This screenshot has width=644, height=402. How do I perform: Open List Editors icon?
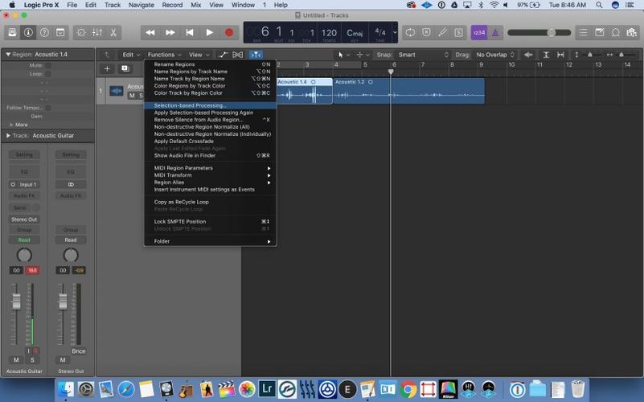[583, 32]
